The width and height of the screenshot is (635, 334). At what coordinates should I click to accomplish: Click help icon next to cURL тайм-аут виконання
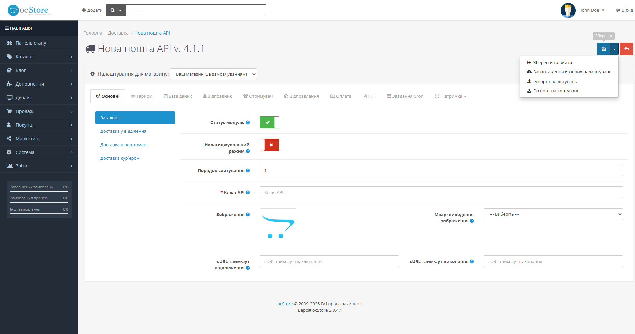(x=472, y=262)
